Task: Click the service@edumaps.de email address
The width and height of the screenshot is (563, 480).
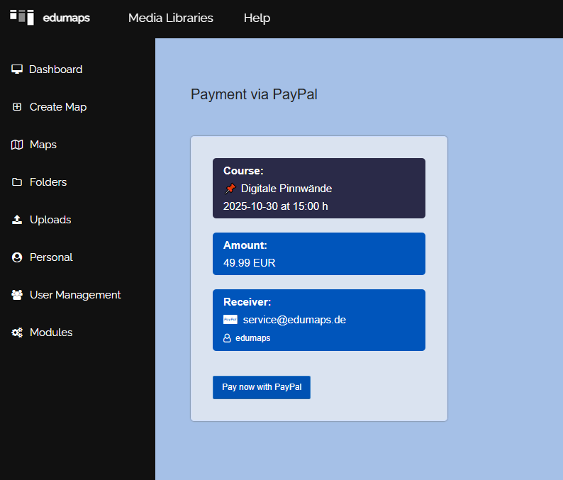Action: pos(294,320)
